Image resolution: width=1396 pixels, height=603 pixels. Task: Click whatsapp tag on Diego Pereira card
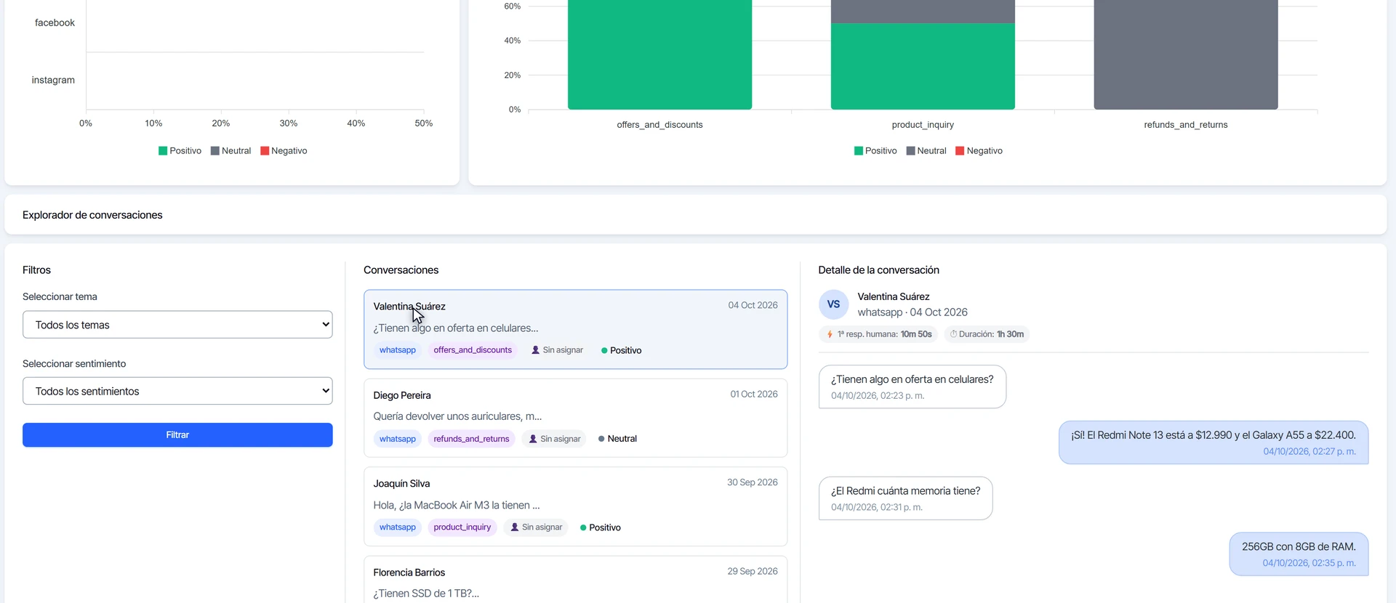click(x=398, y=439)
